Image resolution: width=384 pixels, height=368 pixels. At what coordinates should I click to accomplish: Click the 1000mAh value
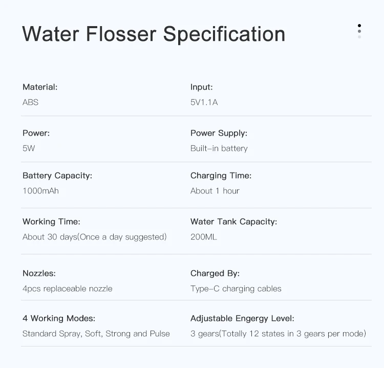[40, 191]
